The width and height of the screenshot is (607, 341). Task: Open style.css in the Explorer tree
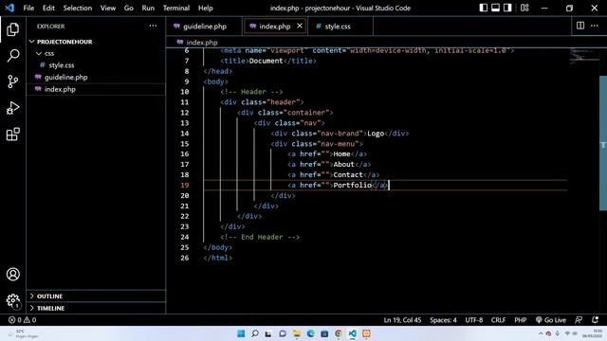pos(96,65)
